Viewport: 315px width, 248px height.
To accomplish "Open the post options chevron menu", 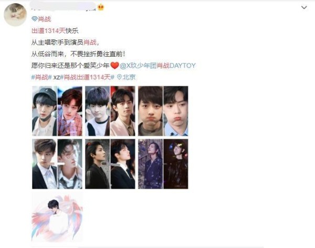I will pyautogui.click(x=304, y=8).
